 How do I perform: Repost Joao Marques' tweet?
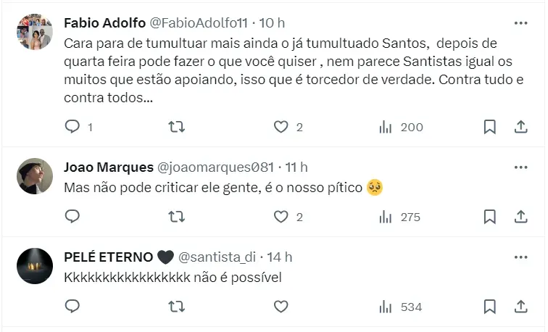(176, 217)
